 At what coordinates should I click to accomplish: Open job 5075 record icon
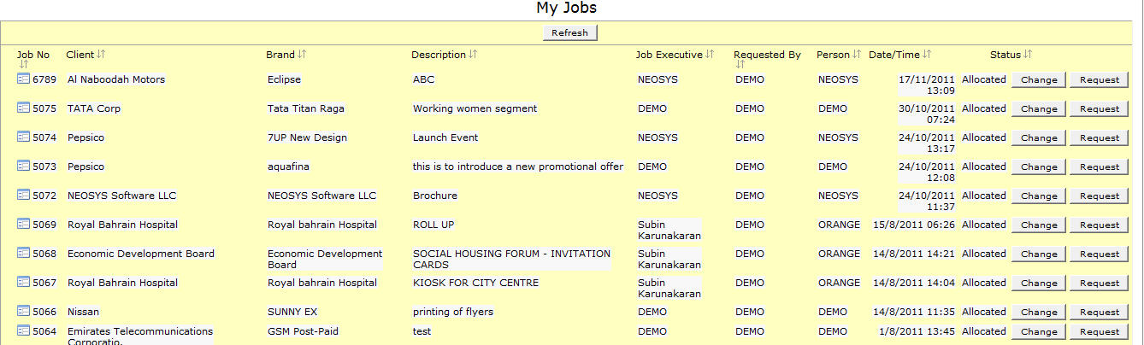click(x=23, y=108)
